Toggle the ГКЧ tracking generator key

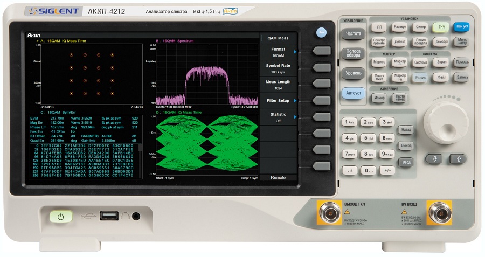441,27
